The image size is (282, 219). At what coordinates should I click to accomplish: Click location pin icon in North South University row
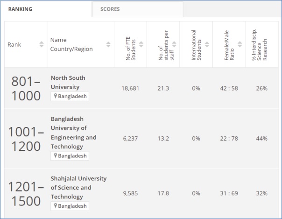tap(56, 96)
